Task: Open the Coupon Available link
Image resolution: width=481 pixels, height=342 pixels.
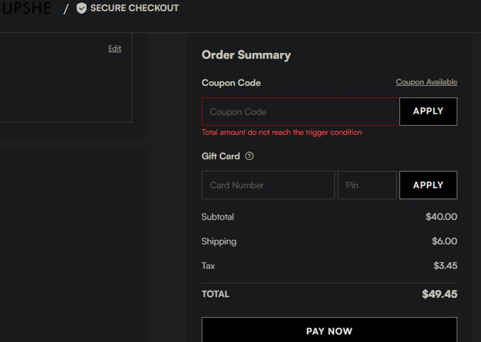Action: coord(426,82)
